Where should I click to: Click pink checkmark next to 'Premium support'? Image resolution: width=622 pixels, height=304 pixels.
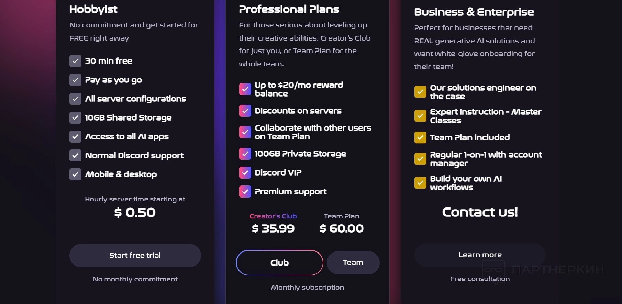245,192
